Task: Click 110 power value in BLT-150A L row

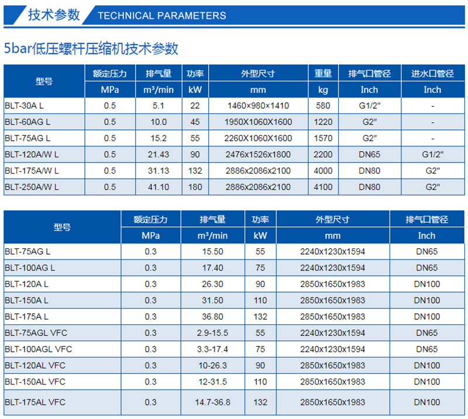Action: point(260,300)
